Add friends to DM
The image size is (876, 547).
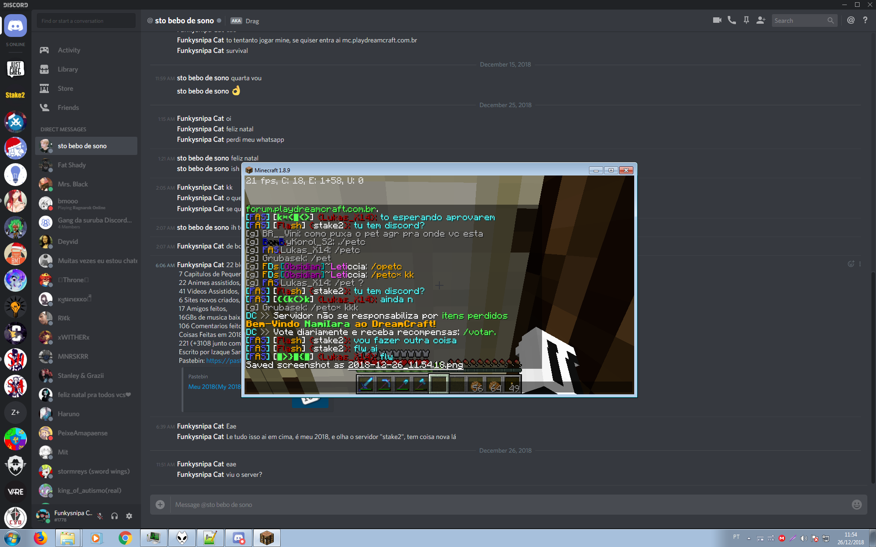coord(761,21)
